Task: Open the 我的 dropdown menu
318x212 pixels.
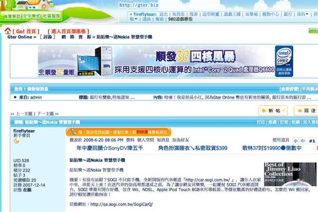Action: [x=303, y=14]
